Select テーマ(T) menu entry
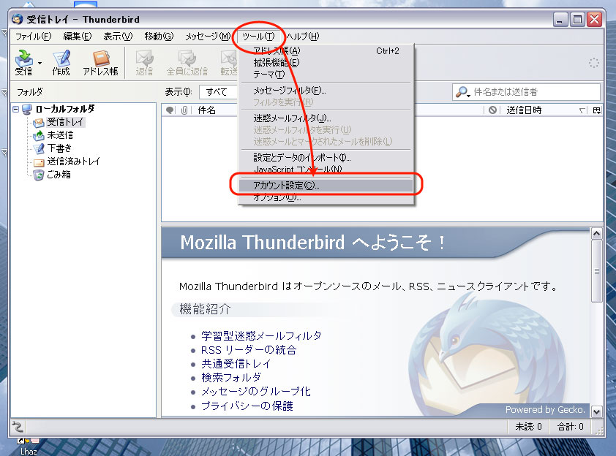616x456 pixels. click(326, 74)
